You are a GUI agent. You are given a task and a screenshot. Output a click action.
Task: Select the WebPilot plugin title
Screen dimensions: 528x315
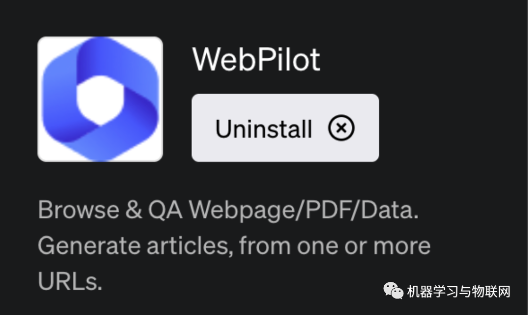[x=256, y=59]
